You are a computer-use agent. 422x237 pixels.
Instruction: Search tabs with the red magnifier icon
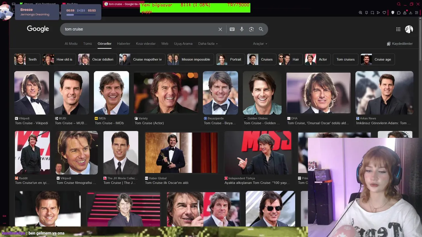pos(399,4)
